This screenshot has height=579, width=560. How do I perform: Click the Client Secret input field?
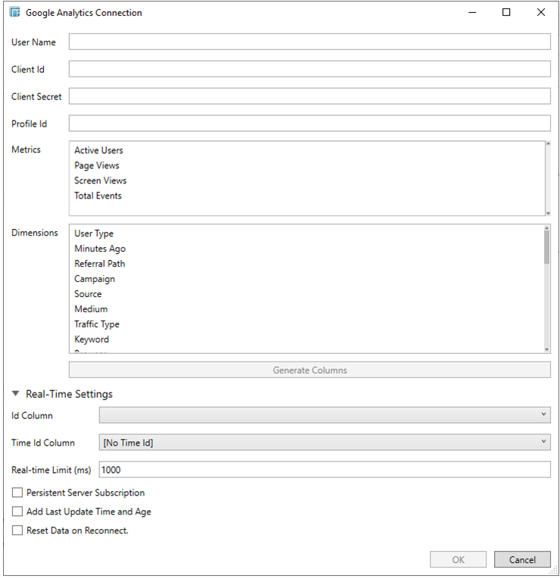click(x=309, y=96)
